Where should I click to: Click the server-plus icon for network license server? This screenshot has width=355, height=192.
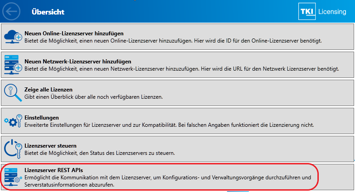click(13, 65)
